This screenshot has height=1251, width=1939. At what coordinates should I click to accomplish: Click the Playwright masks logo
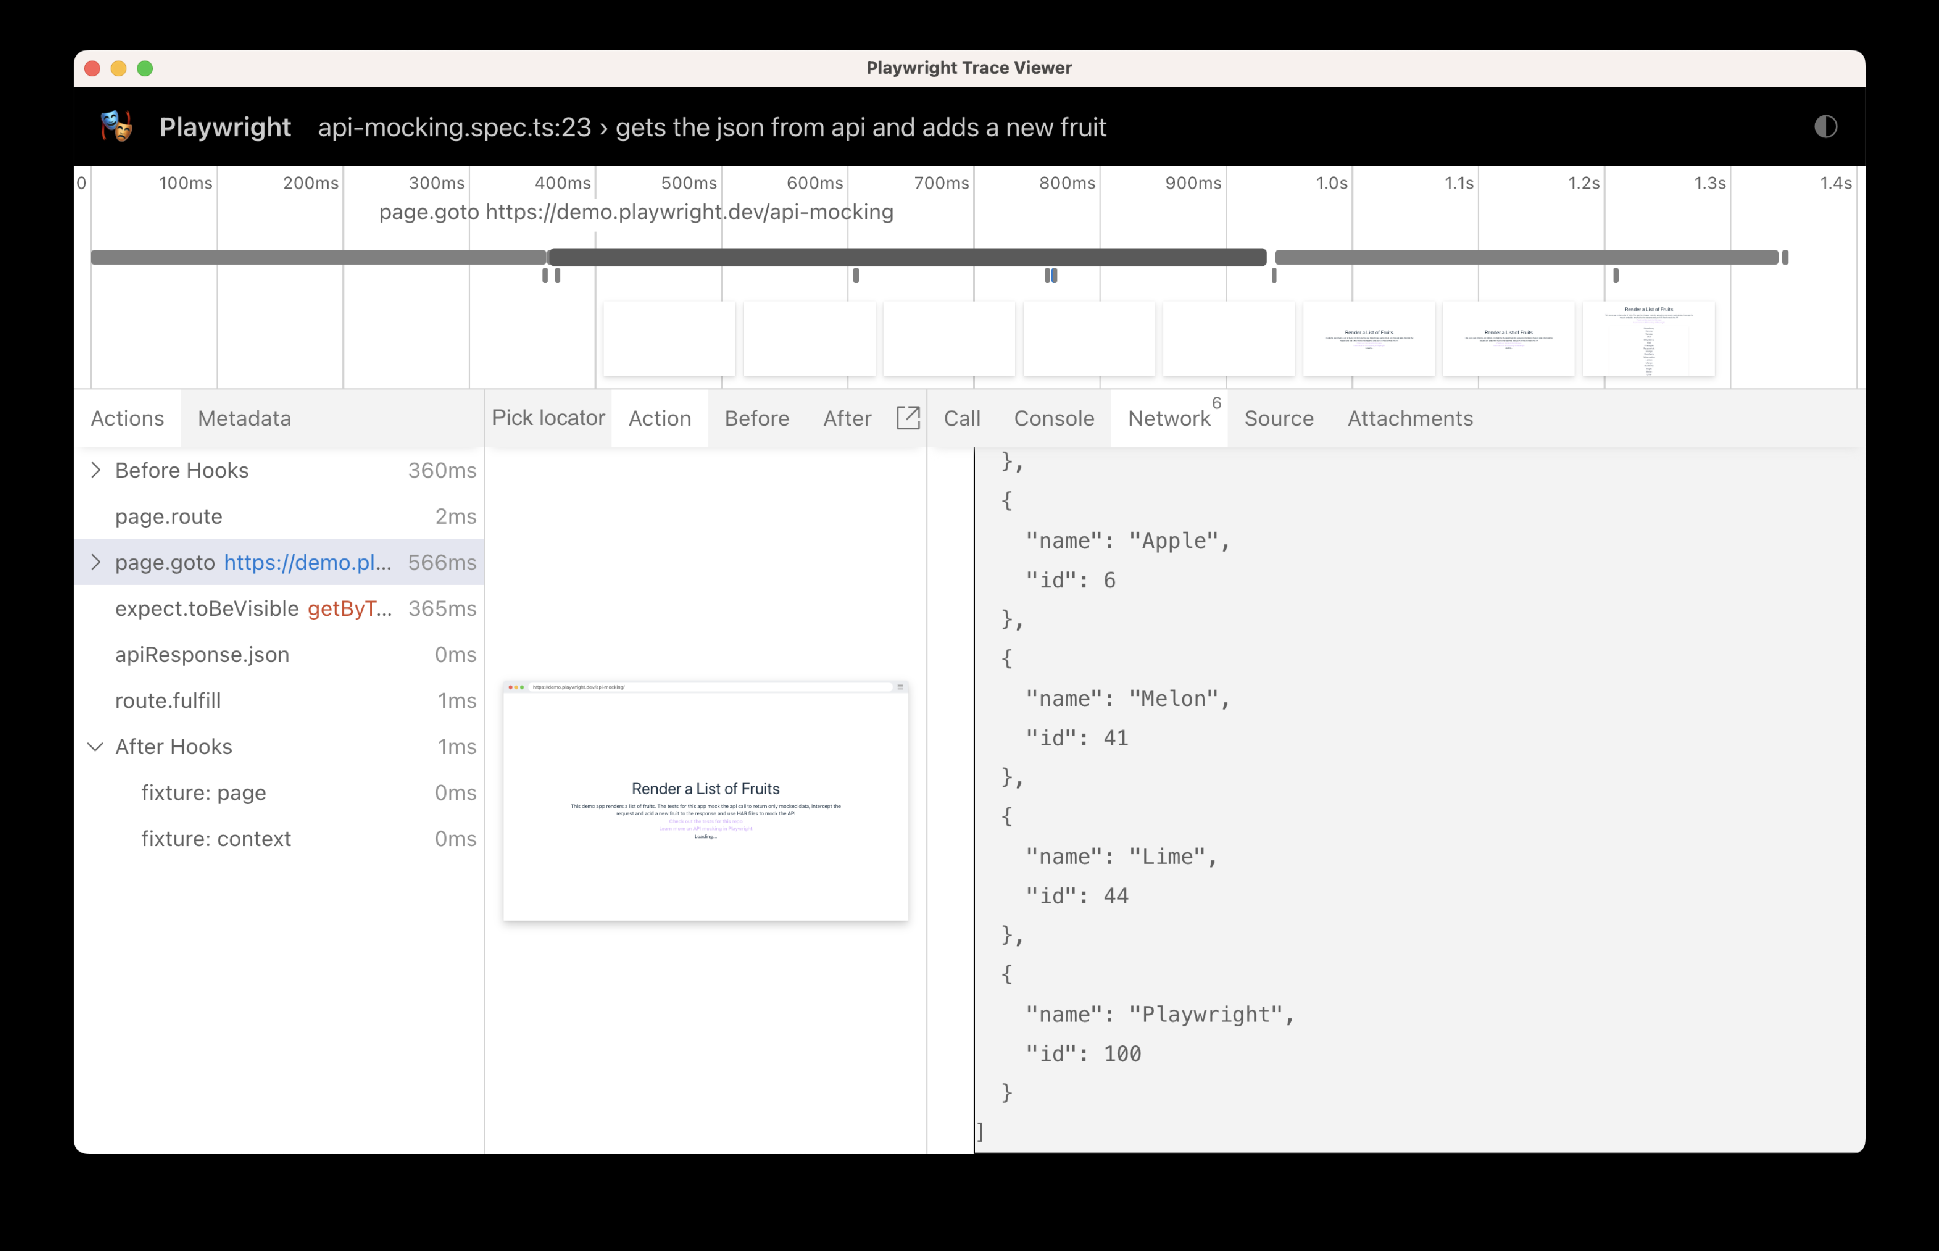[x=117, y=127]
